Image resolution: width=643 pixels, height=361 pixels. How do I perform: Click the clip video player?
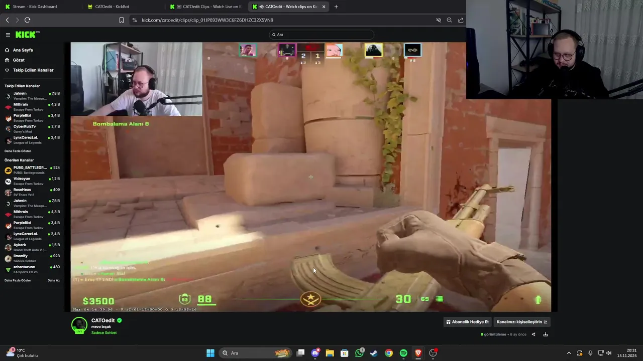tap(310, 176)
